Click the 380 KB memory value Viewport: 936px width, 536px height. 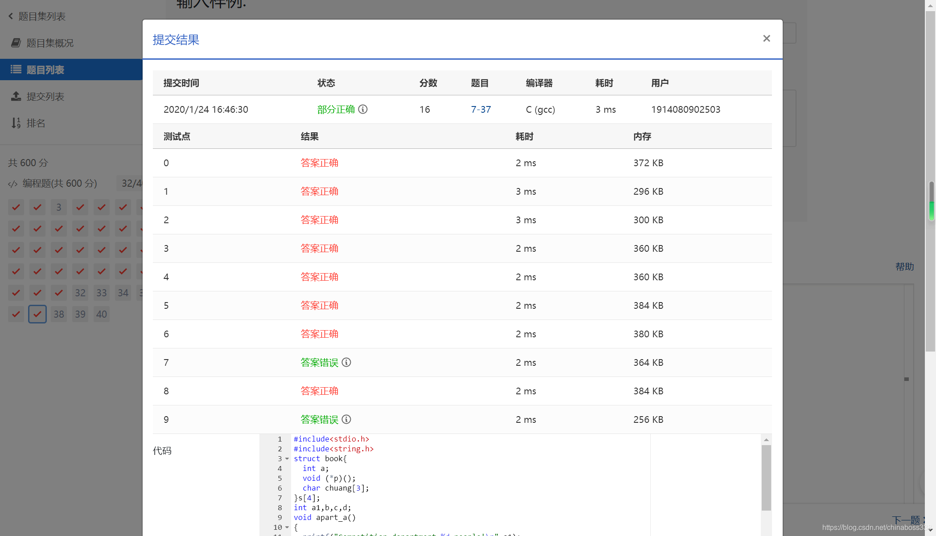pos(649,334)
